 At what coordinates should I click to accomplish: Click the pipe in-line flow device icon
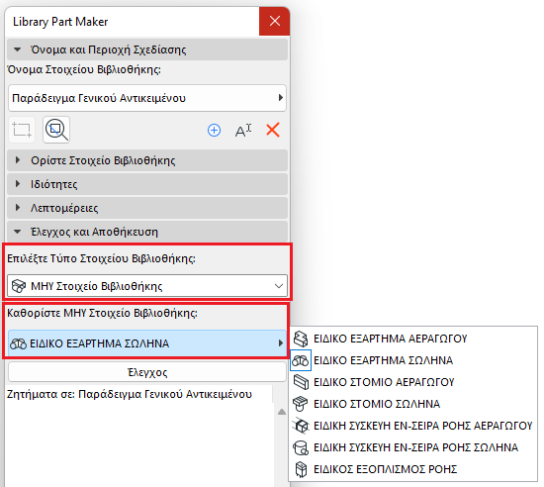tap(301, 447)
